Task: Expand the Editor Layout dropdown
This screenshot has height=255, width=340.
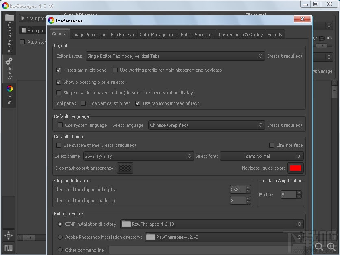Action: coord(175,56)
